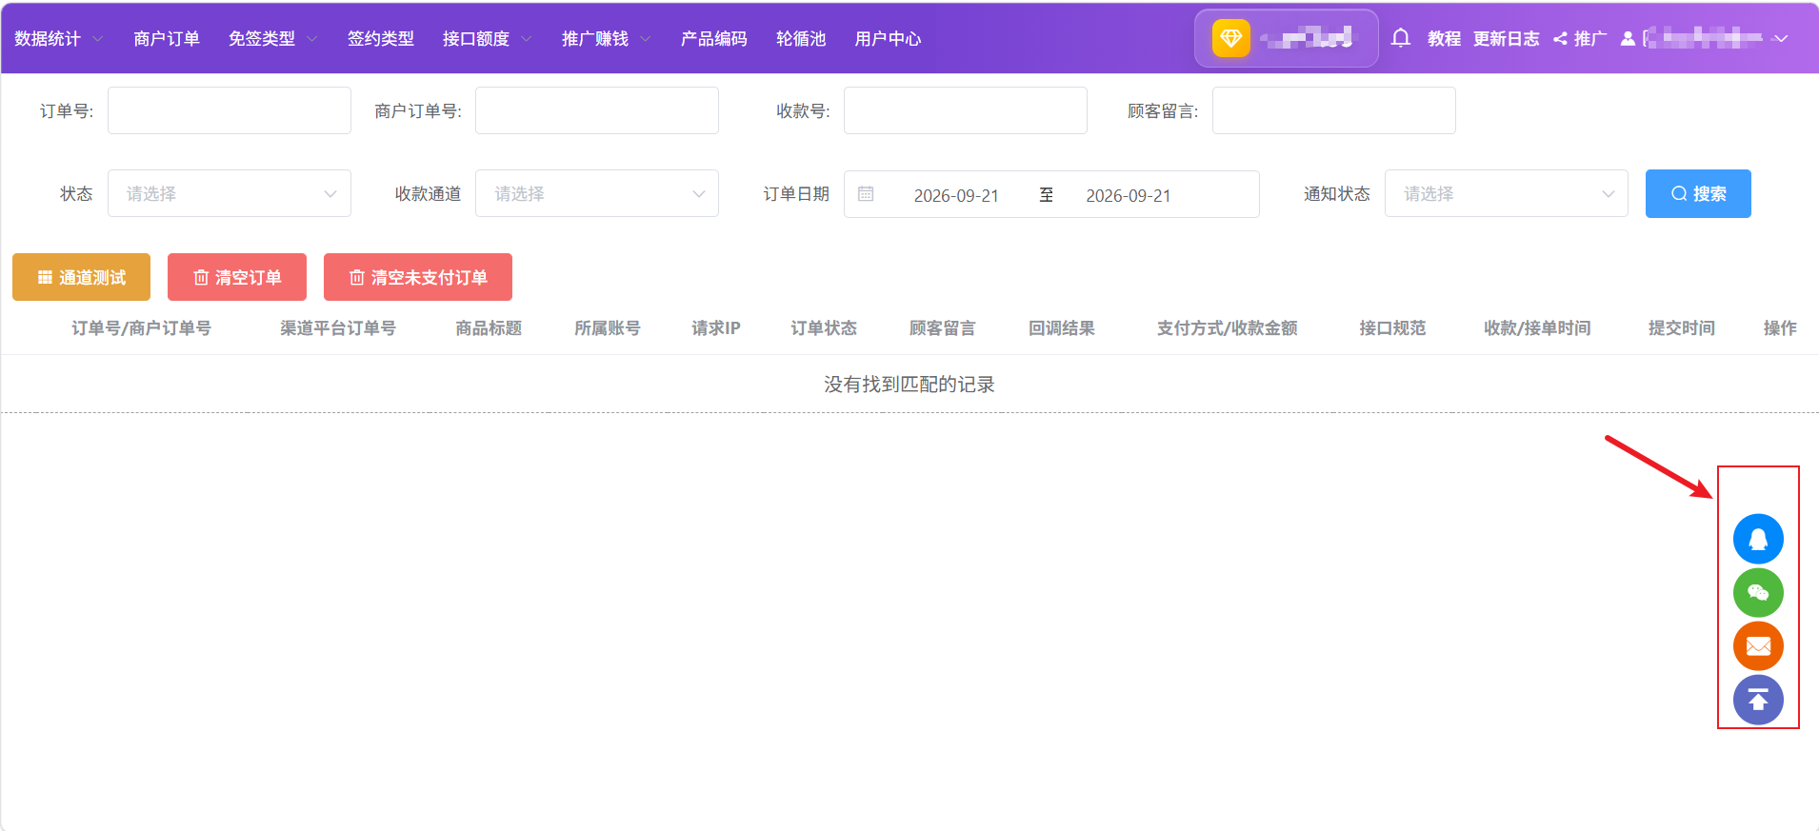Click the 通道测试 button

[81, 277]
